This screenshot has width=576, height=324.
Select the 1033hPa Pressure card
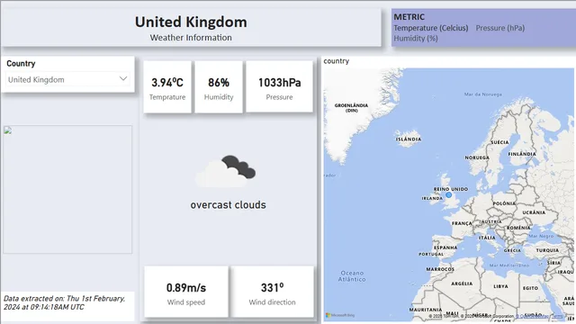(x=279, y=87)
